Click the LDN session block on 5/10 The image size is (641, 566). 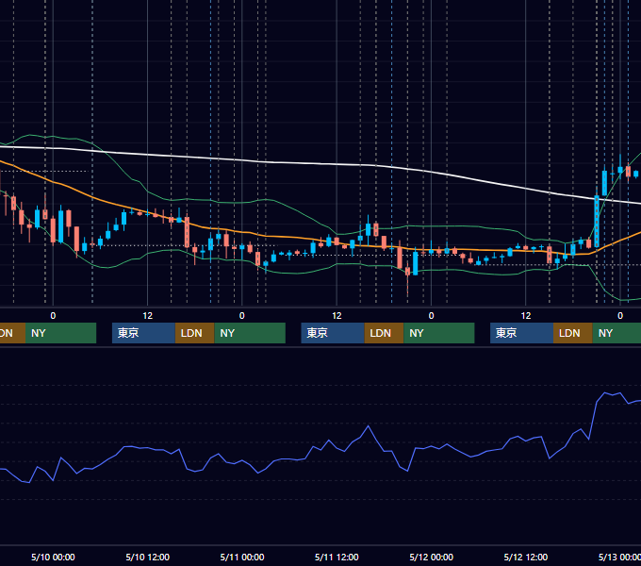coord(194,333)
